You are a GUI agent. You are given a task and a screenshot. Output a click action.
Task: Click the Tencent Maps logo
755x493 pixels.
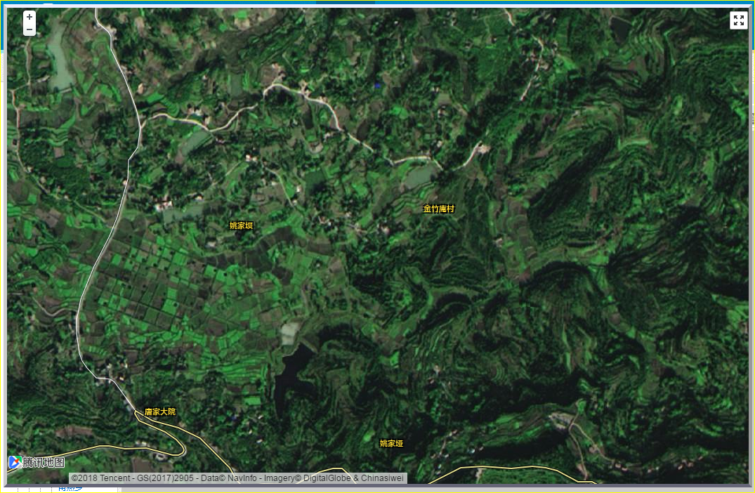(x=37, y=462)
